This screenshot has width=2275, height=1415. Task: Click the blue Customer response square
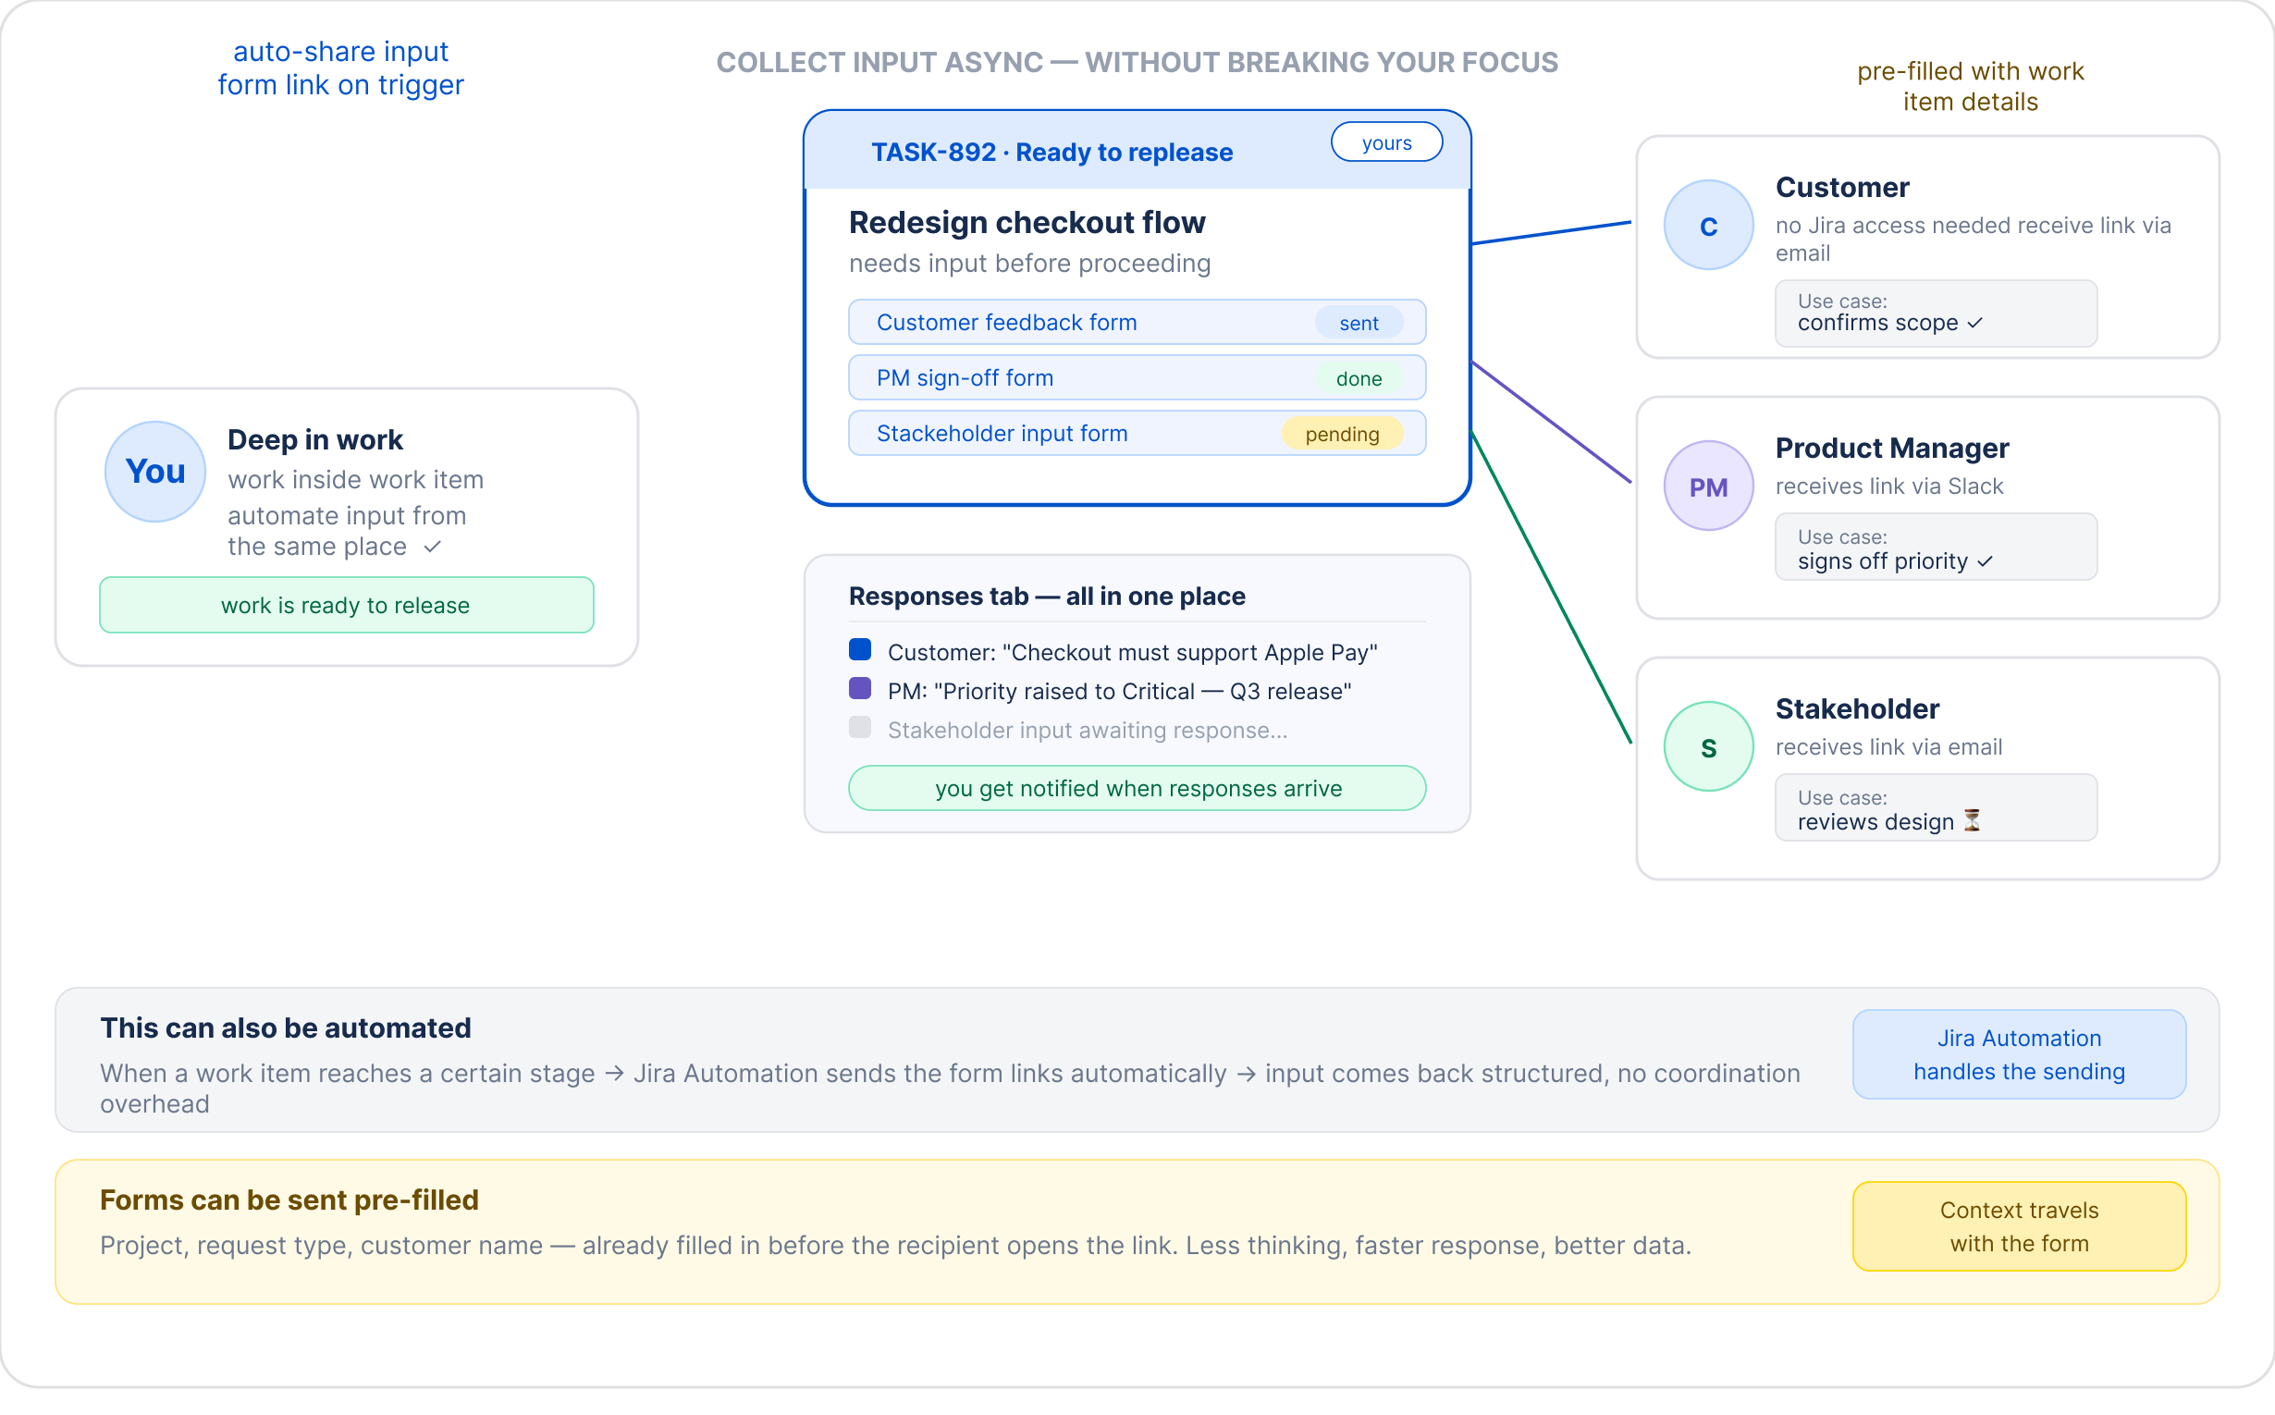tap(860, 650)
